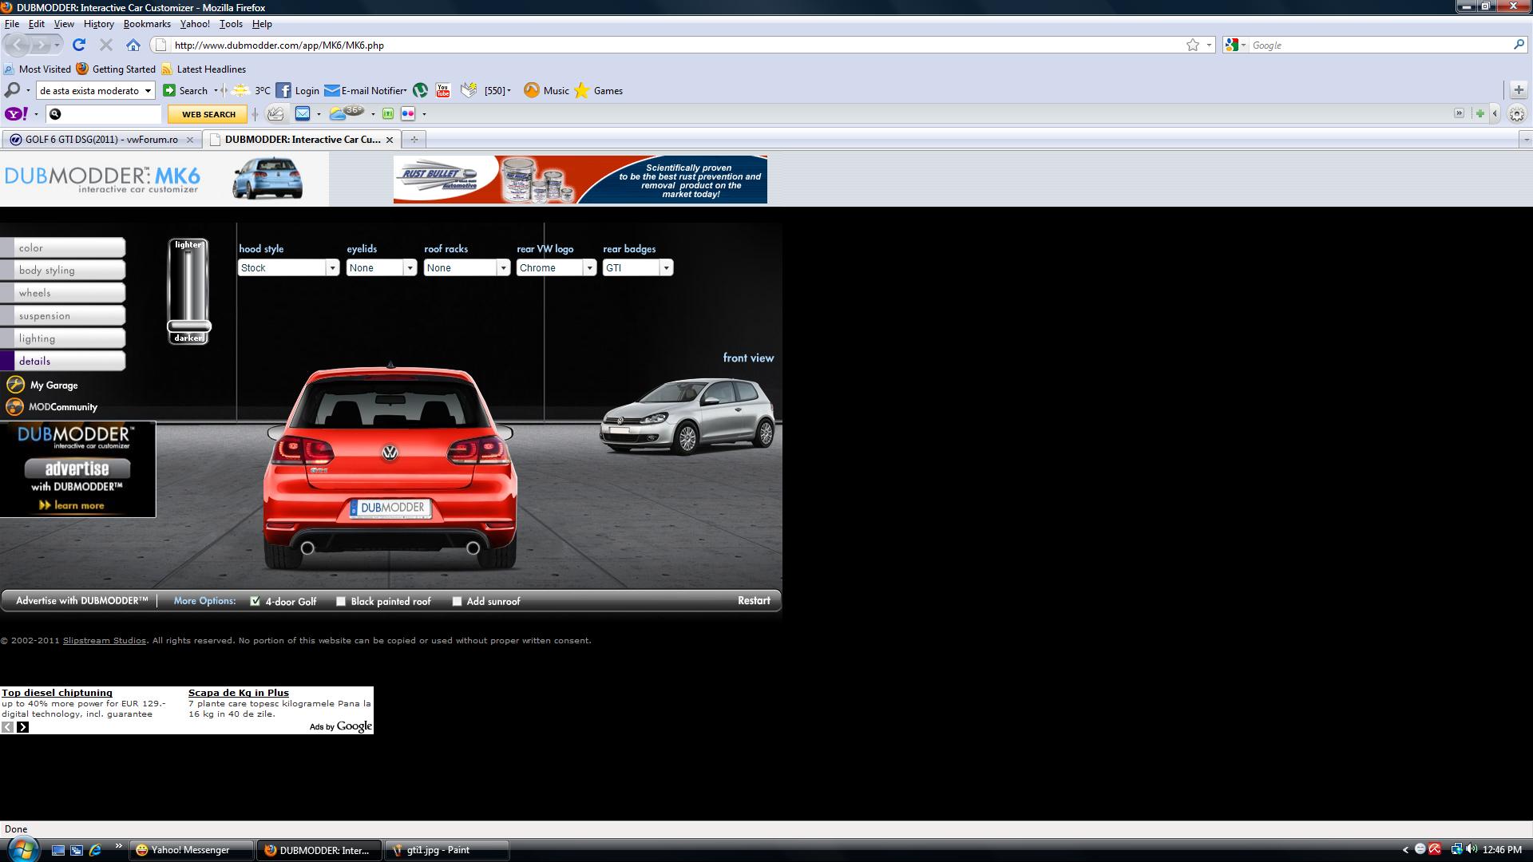Click the WEB SEARCH button

pyautogui.click(x=208, y=114)
